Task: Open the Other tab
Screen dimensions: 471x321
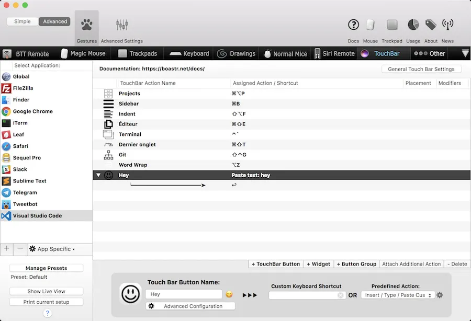Action: (430, 53)
